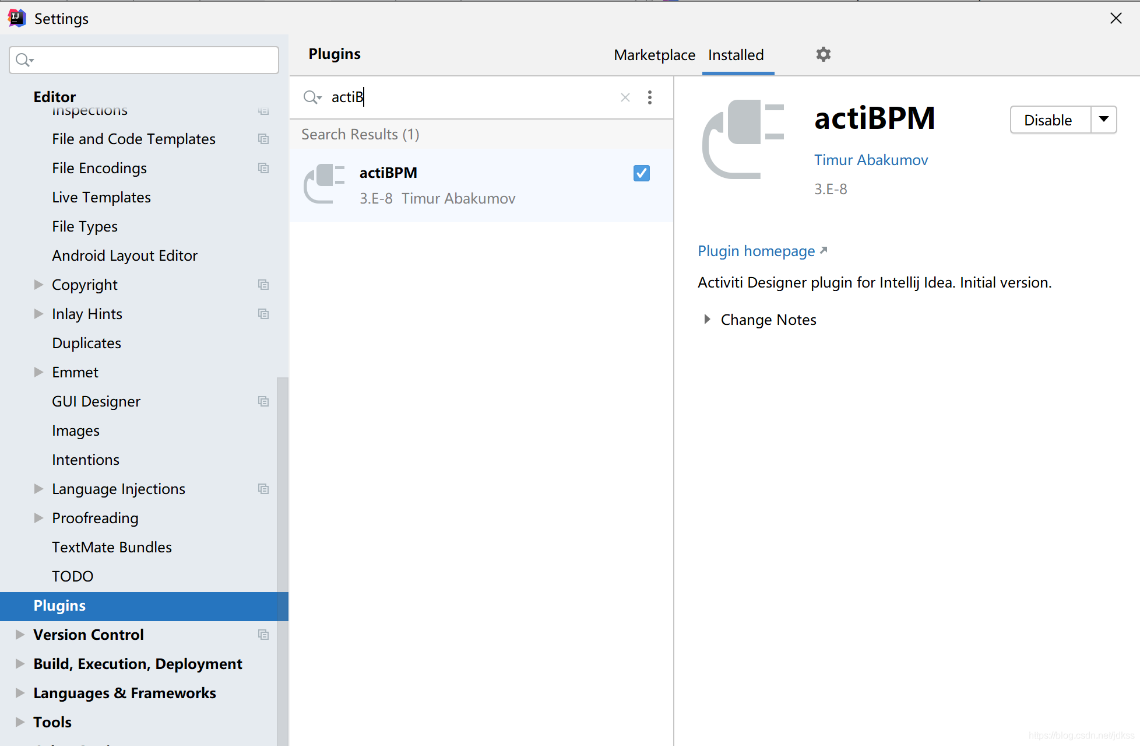Expand the Proofreading node
Screen dimensions: 1140x746
tap(38, 518)
